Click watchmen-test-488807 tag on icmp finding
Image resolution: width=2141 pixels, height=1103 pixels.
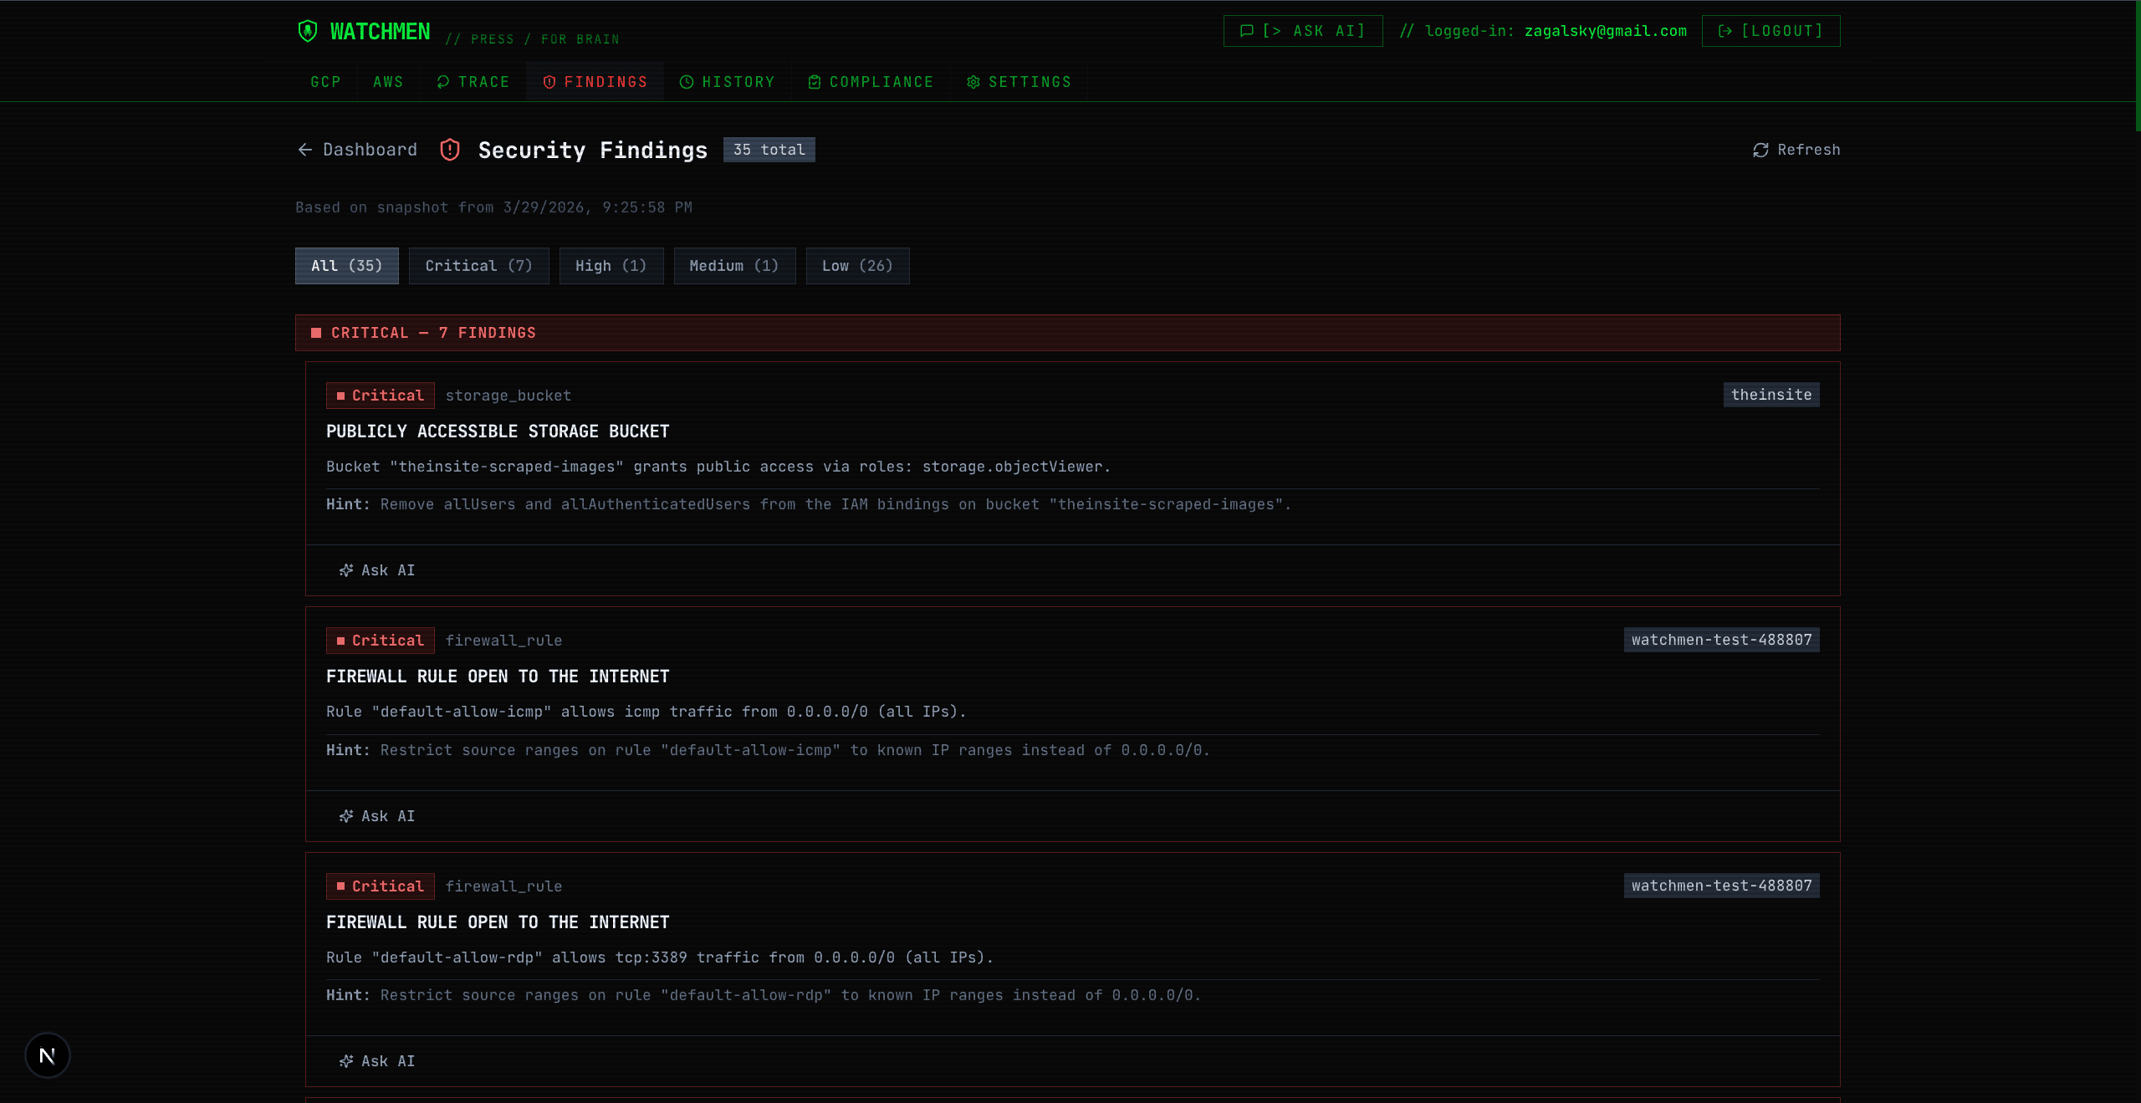(x=1721, y=640)
